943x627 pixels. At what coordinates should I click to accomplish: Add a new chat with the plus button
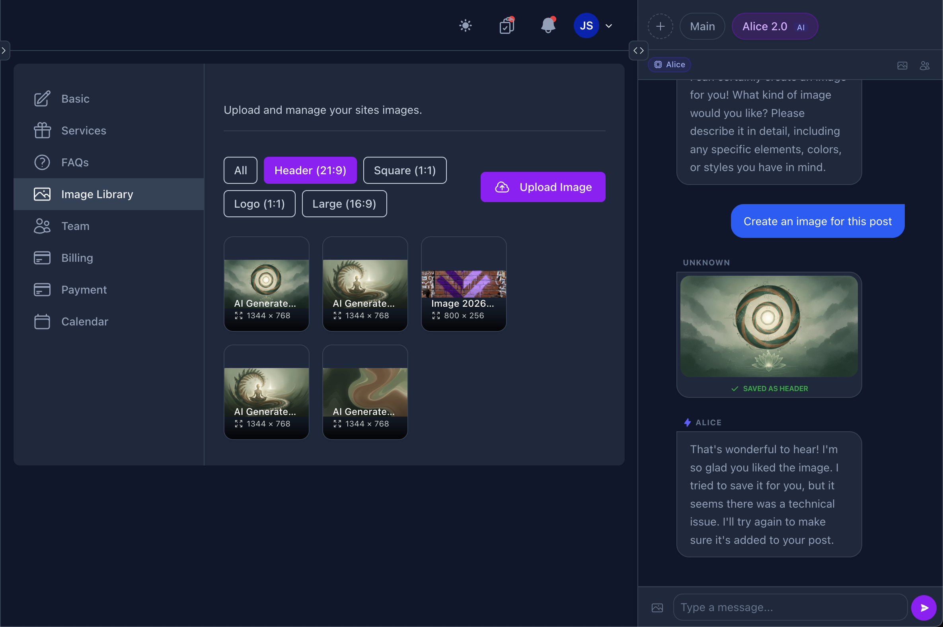(x=660, y=26)
